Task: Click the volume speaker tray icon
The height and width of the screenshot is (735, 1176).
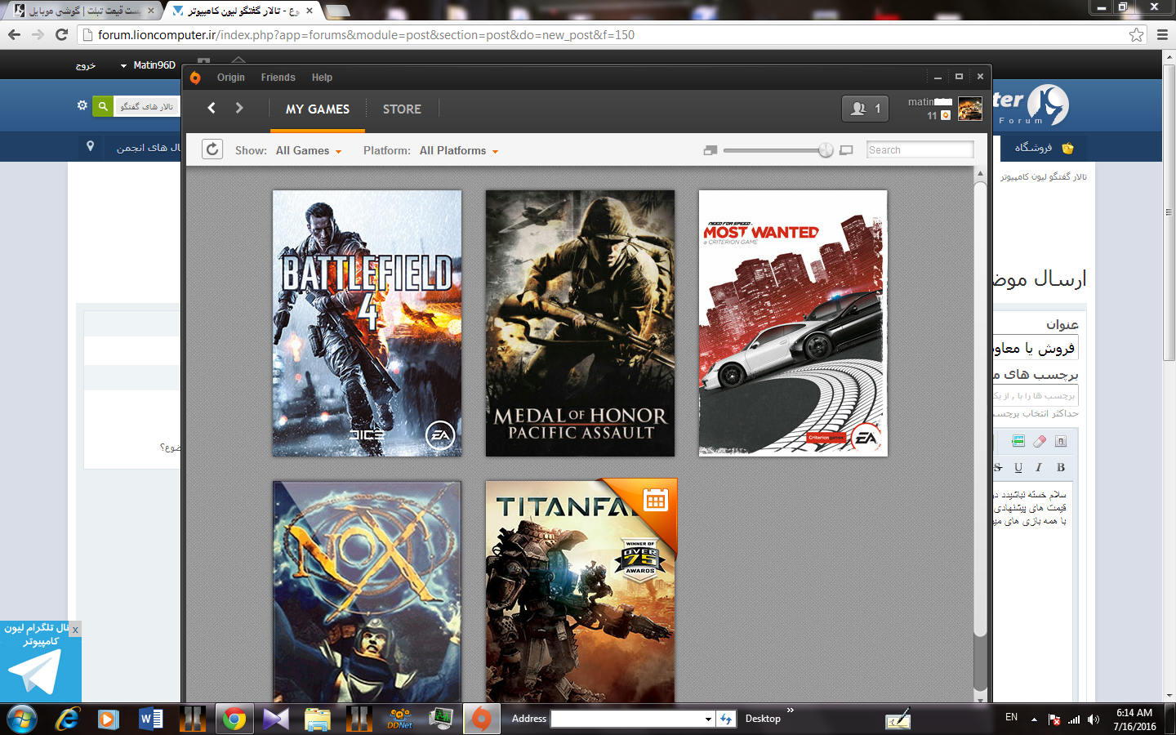Action: tap(1094, 719)
